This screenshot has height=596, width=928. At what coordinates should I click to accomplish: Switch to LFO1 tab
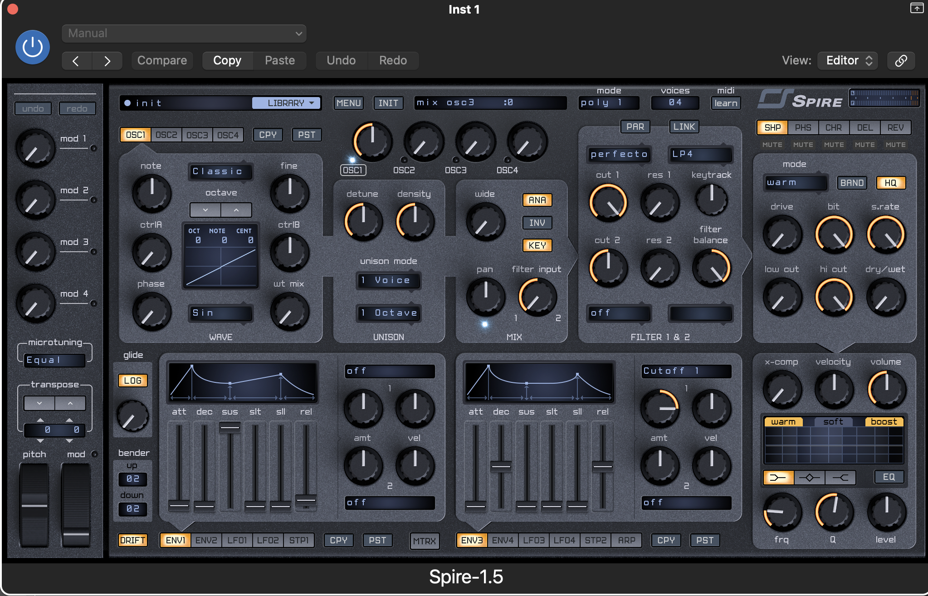click(237, 540)
